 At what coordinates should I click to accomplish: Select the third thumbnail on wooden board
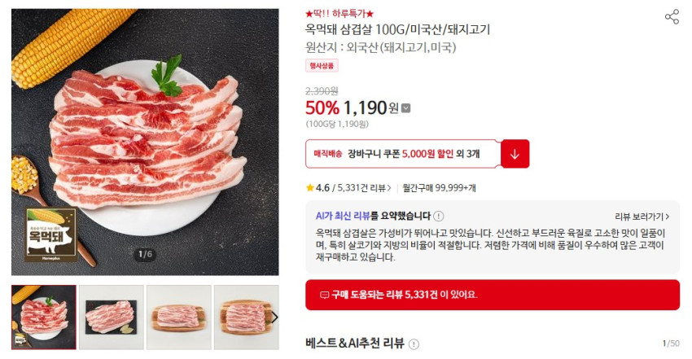click(x=178, y=317)
